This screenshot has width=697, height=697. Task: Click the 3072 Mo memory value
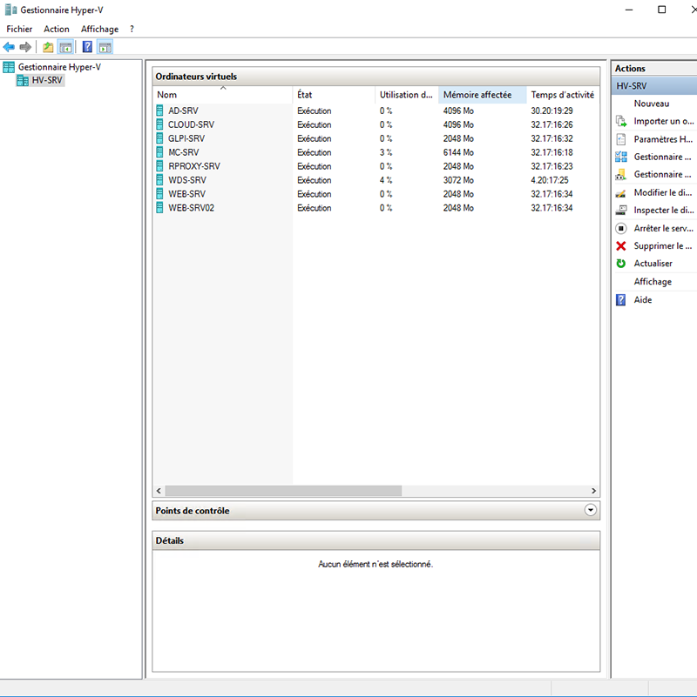pyautogui.click(x=458, y=180)
